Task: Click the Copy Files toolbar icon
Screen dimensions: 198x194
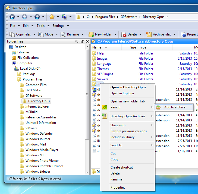Action: [x=12, y=34]
